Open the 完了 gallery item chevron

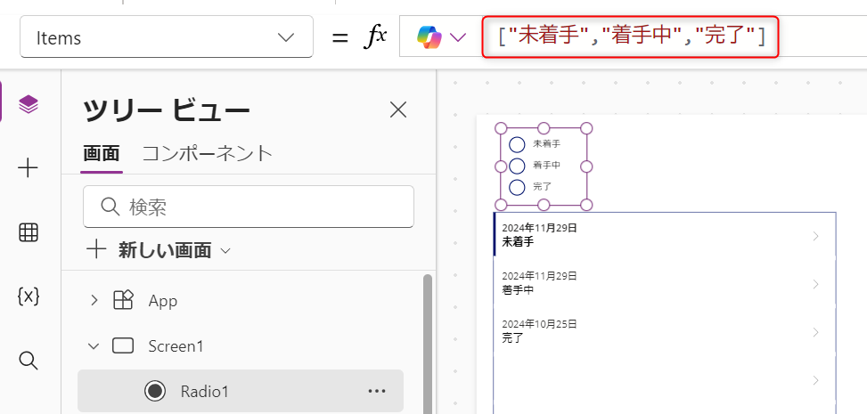point(816,332)
